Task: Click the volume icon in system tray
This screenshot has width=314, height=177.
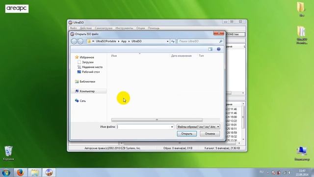Action: pyautogui.click(x=289, y=173)
